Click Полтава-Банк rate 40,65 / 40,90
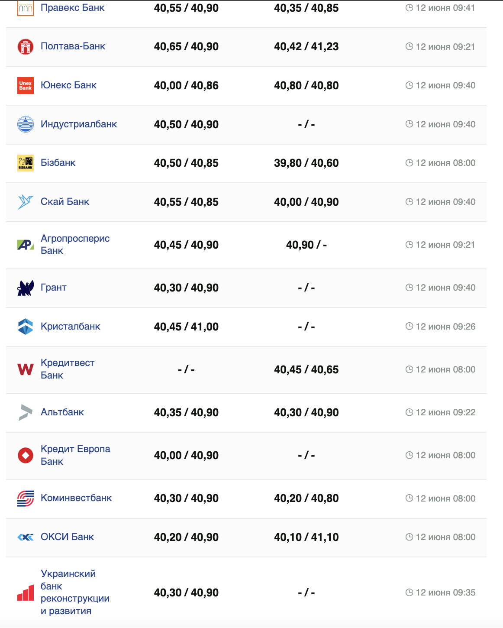This screenshot has height=628, width=503. (186, 47)
